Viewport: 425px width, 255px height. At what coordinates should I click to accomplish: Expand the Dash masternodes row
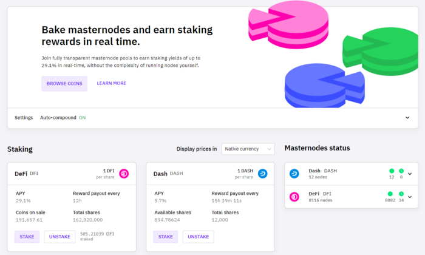click(410, 174)
